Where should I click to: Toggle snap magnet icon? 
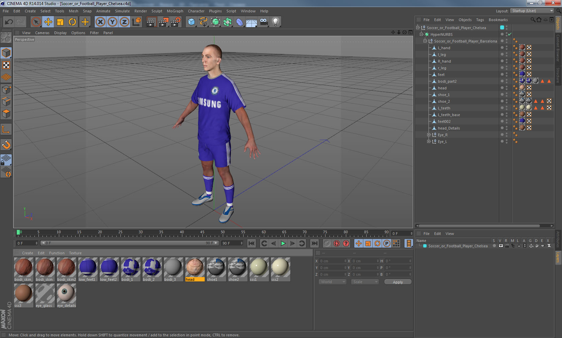6,145
